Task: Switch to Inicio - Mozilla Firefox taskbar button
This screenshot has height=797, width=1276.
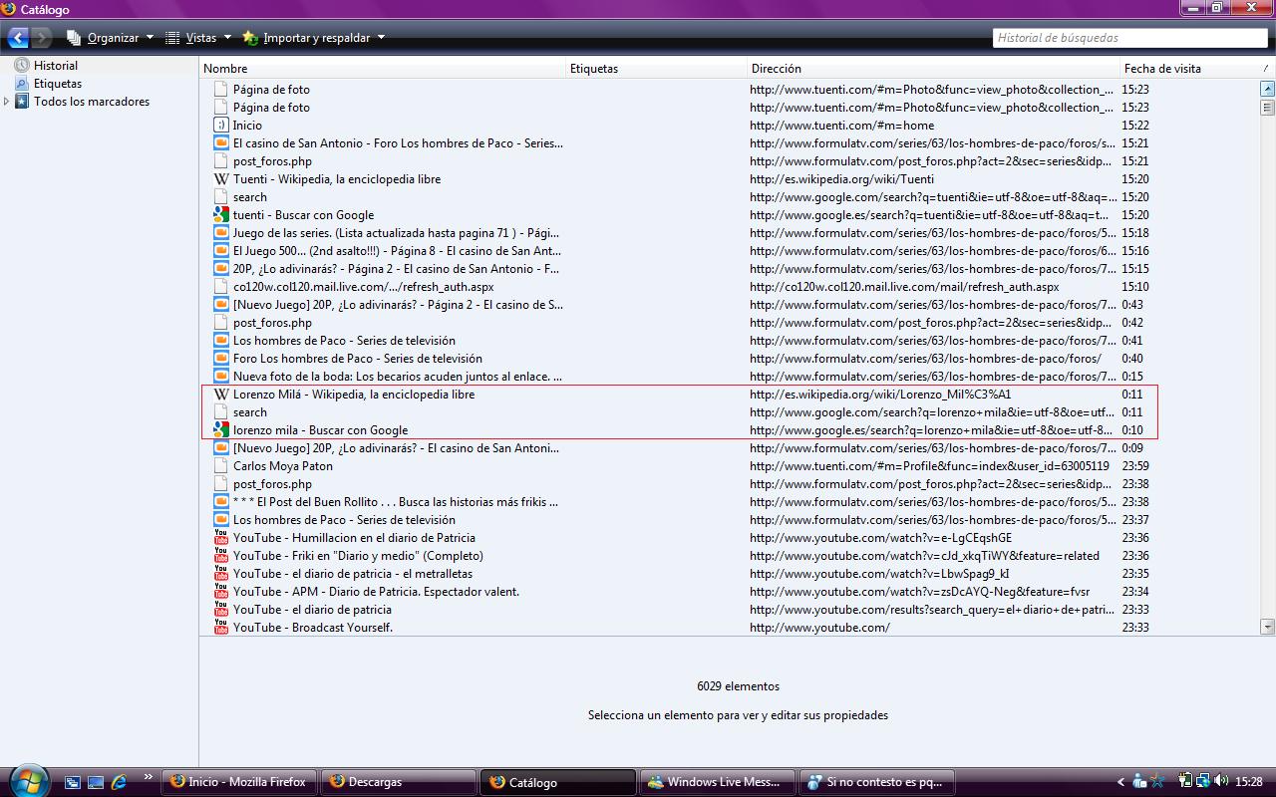Action: tap(239, 782)
